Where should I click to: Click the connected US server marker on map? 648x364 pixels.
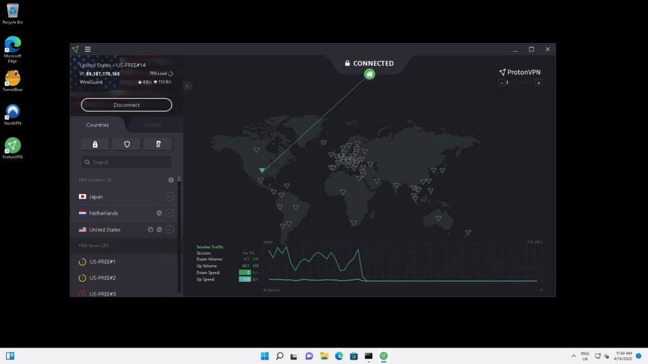coord(262,170)
